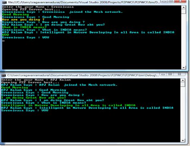This screenshot has height=146, width=190.
Task: Click the down arrow of the top console scrollbar
Action: (x=184, y=67)
